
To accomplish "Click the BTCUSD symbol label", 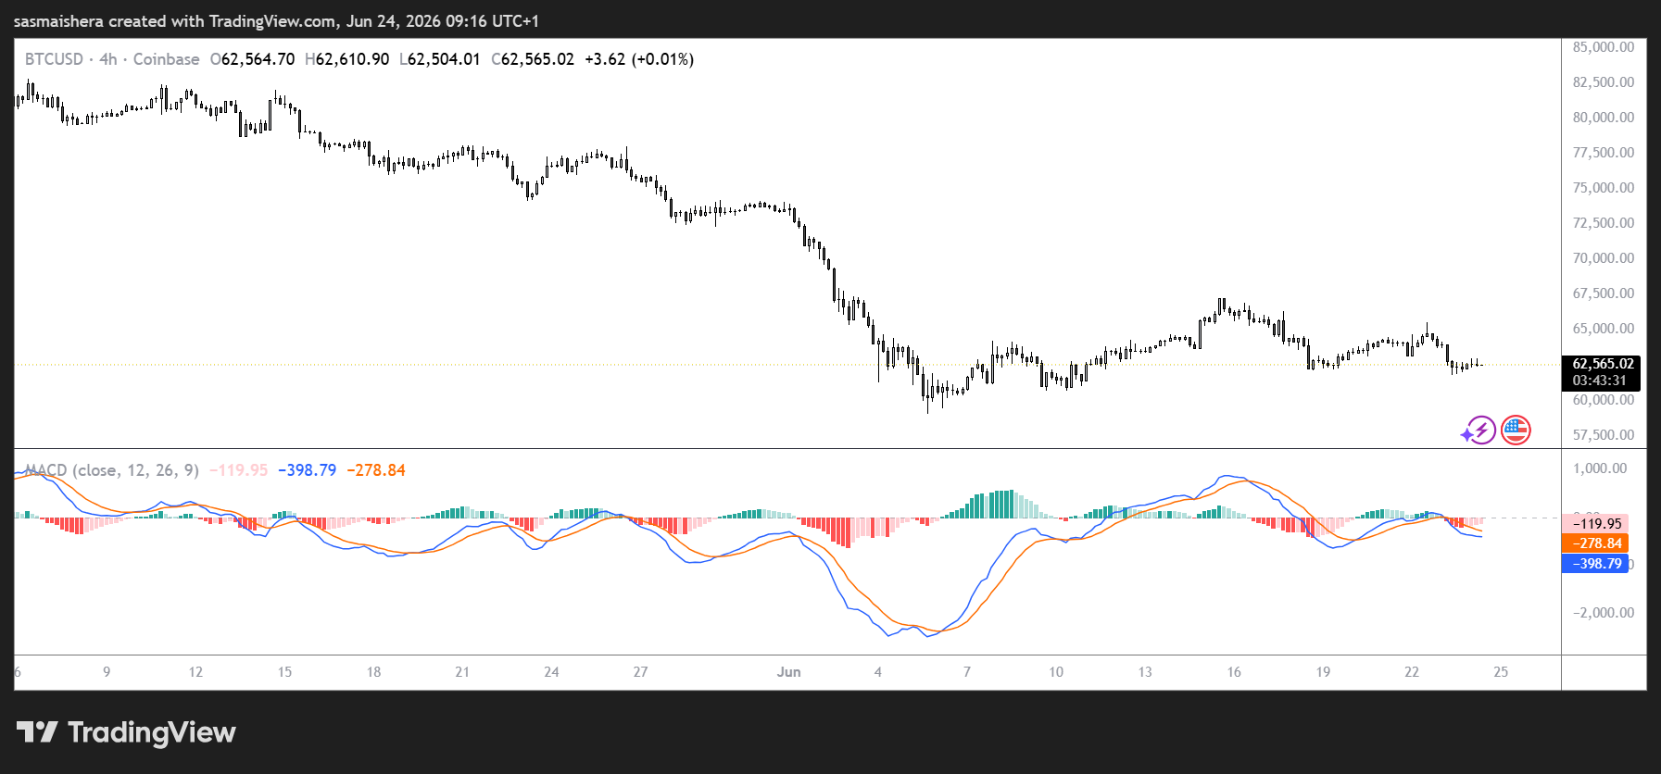I will coord(54,59).
